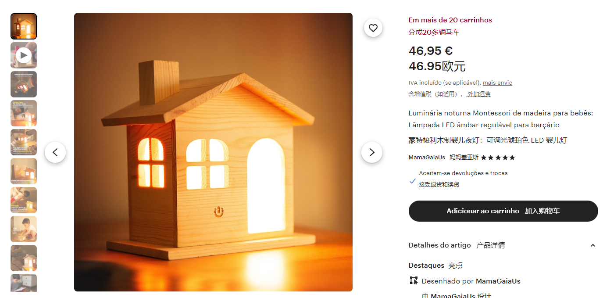
Task: Open the main wooden house lamp image
Action: [213, 152]
